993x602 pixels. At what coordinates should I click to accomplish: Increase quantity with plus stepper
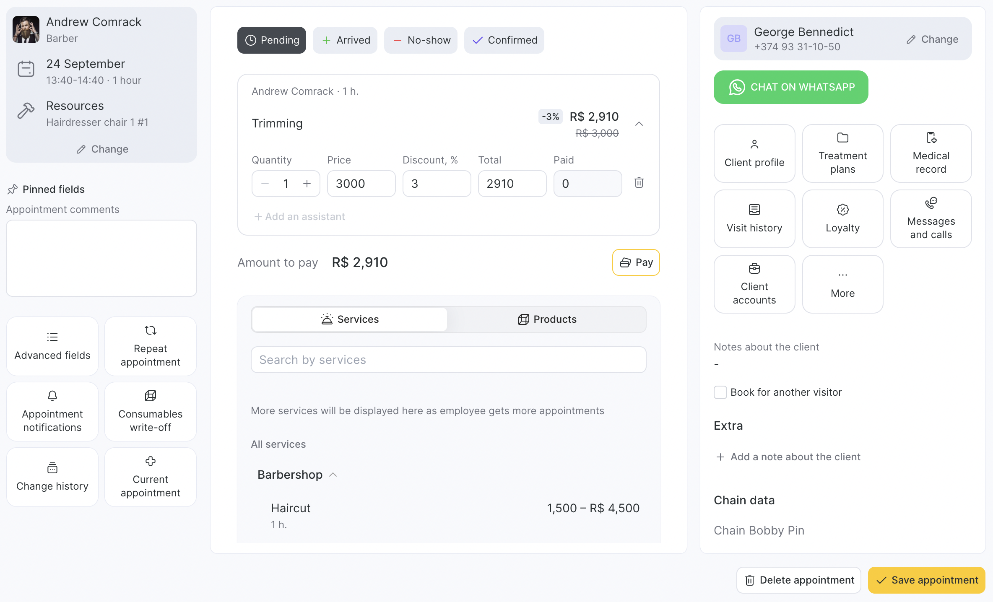point(307,184)
